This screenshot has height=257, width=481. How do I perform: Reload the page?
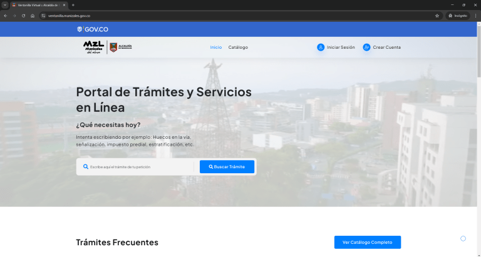pyautogui.click(x=23, y=16)
